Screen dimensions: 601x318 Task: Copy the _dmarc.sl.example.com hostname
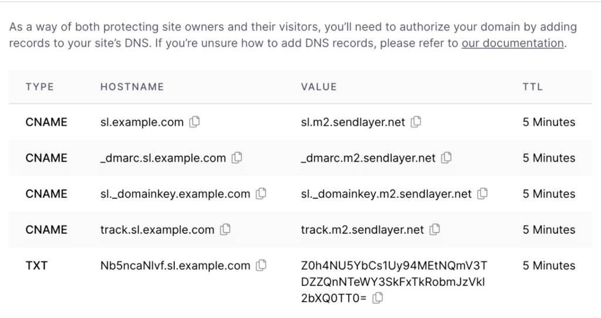[237, 158]
